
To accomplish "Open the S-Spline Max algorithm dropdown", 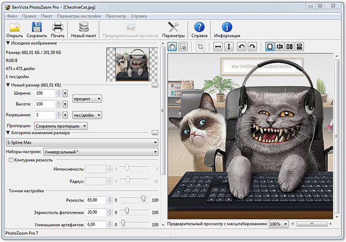I will tap(81, 141).
